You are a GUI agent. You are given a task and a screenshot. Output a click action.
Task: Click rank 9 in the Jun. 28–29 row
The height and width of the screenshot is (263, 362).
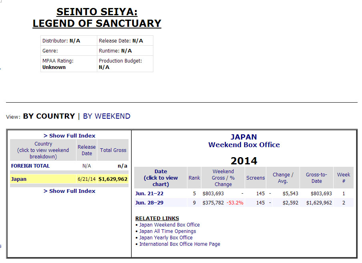point(194,203)
